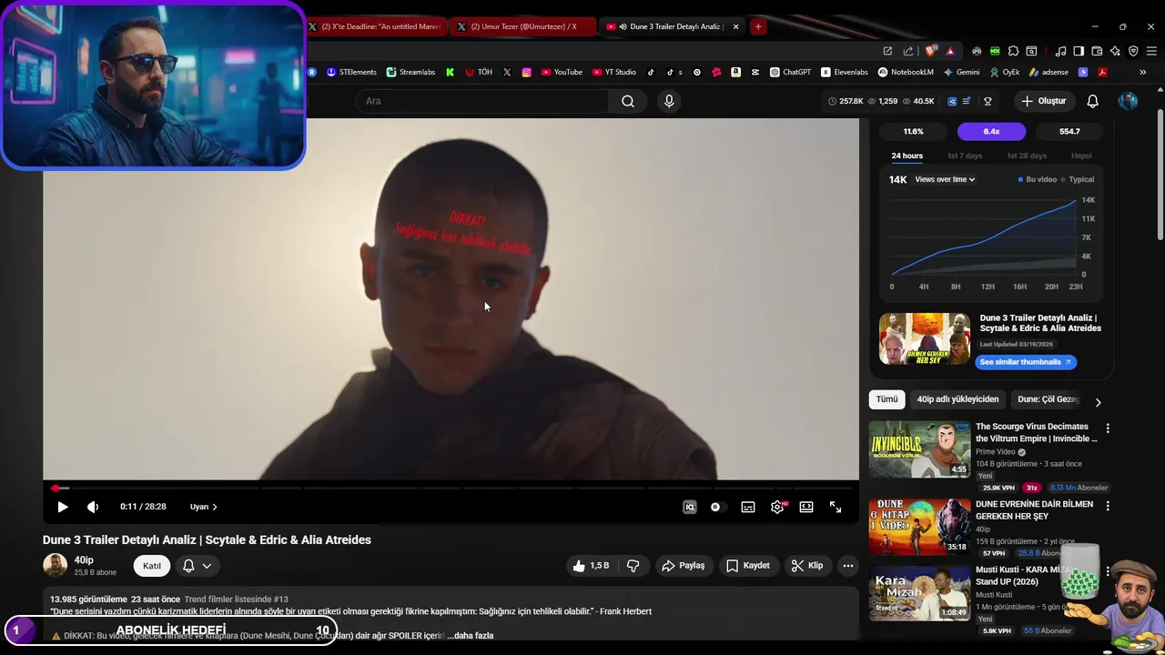This screenshot has height=655, width=1165.
Task: Select 'Tümü' filter chip
Action: tap(886, 399)
